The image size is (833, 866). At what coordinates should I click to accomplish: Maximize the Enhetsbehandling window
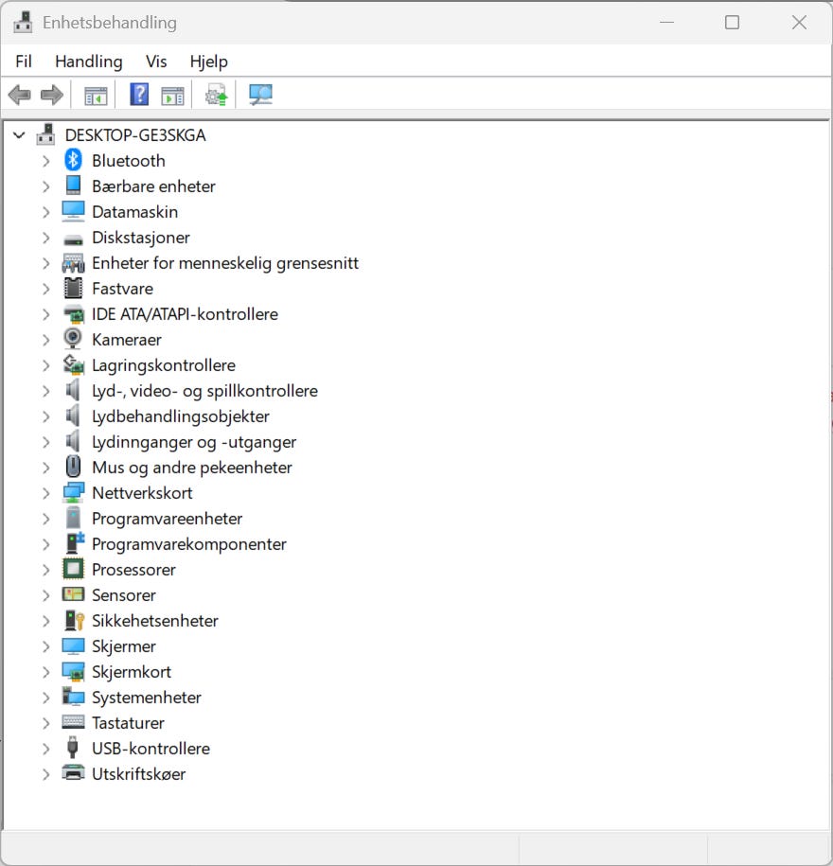732,22
